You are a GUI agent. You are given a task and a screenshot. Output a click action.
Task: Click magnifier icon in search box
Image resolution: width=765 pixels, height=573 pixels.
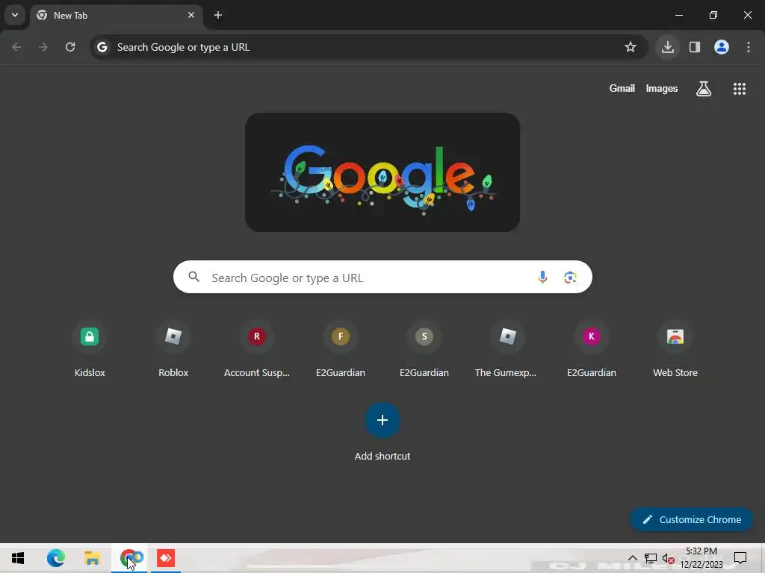194,278
